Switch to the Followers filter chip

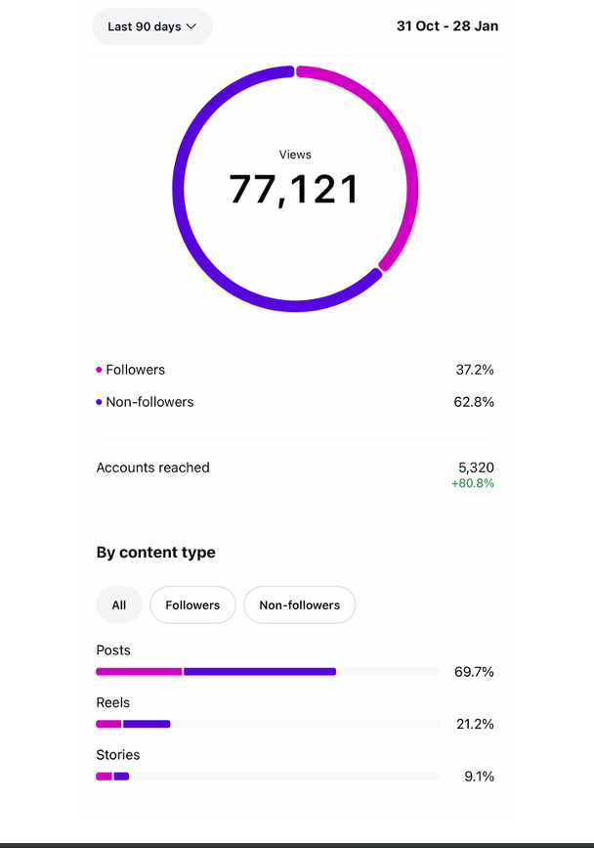click(192, 605)
